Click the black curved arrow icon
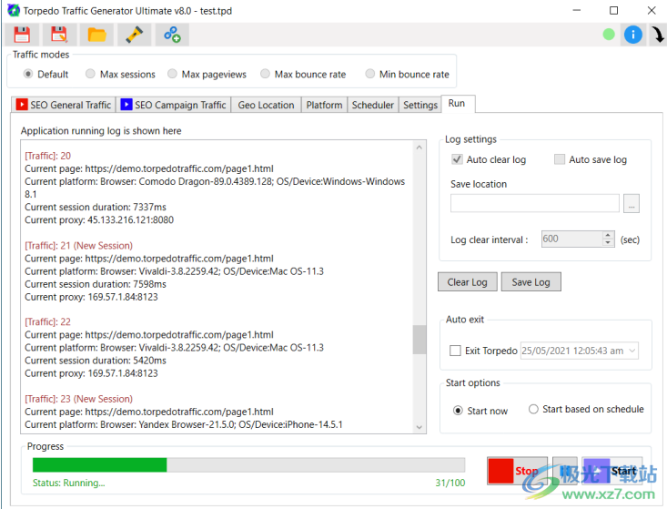 [x=658, y=35]
